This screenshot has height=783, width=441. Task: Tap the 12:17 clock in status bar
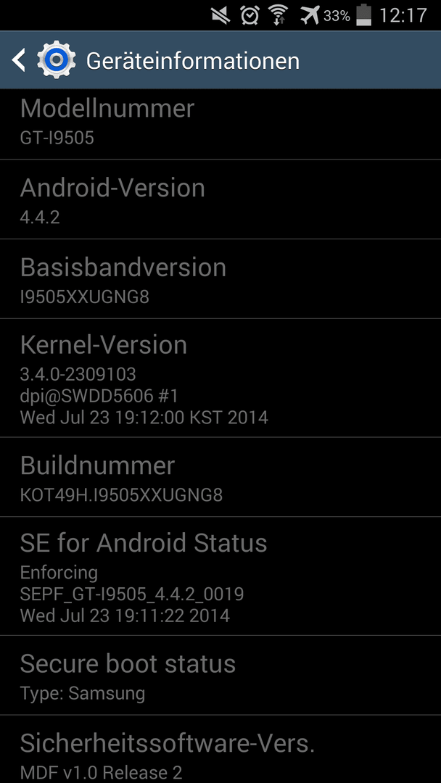(x=403, y=15)
